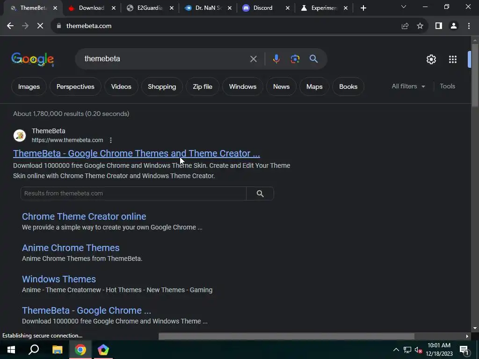479x359 pixels.
Task: Click the lock icon in the address bar
Action: (x=59, y=26)
